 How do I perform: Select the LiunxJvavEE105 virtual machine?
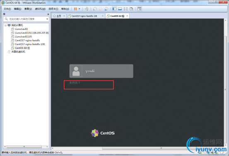click(23, 37)
